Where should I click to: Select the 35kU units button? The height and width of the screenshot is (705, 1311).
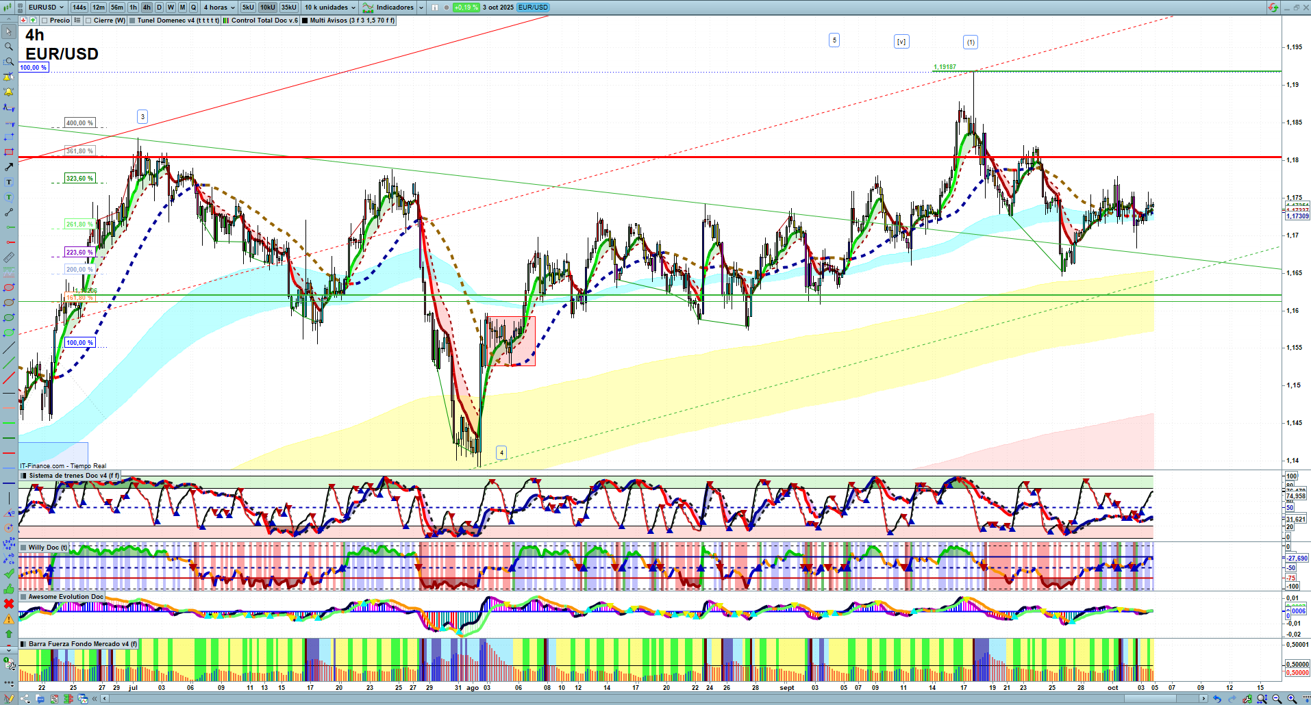coord(289,8)
